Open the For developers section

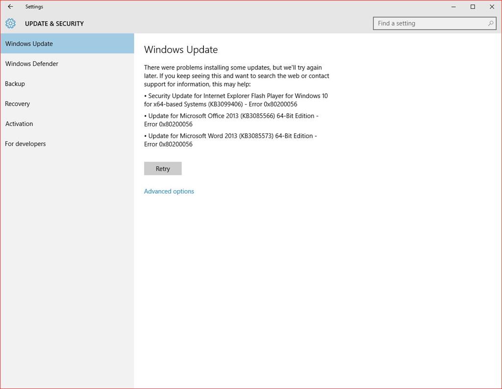[67, 144]
